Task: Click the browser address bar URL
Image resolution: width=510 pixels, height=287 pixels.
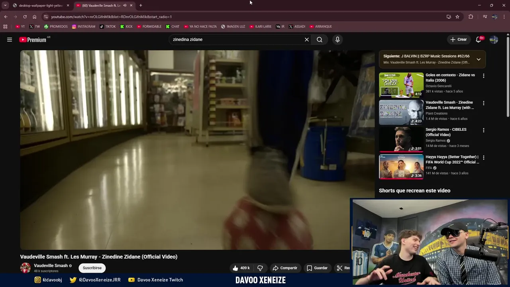Action: [112, 17]
